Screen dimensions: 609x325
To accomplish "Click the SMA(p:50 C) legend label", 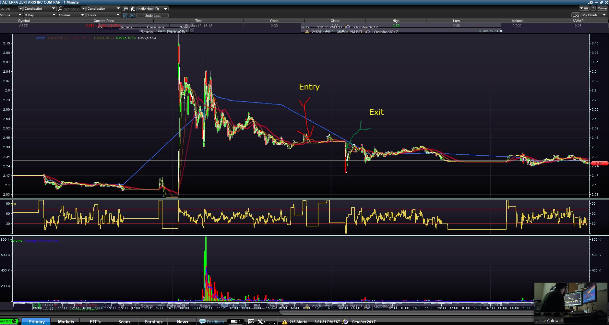I will click(x=58, y=38).
